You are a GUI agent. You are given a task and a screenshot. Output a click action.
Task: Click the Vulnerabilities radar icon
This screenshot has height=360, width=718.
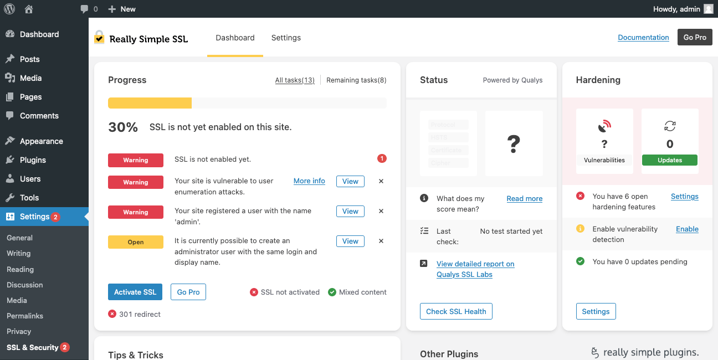pyautogui.click(x=604, y=126)
